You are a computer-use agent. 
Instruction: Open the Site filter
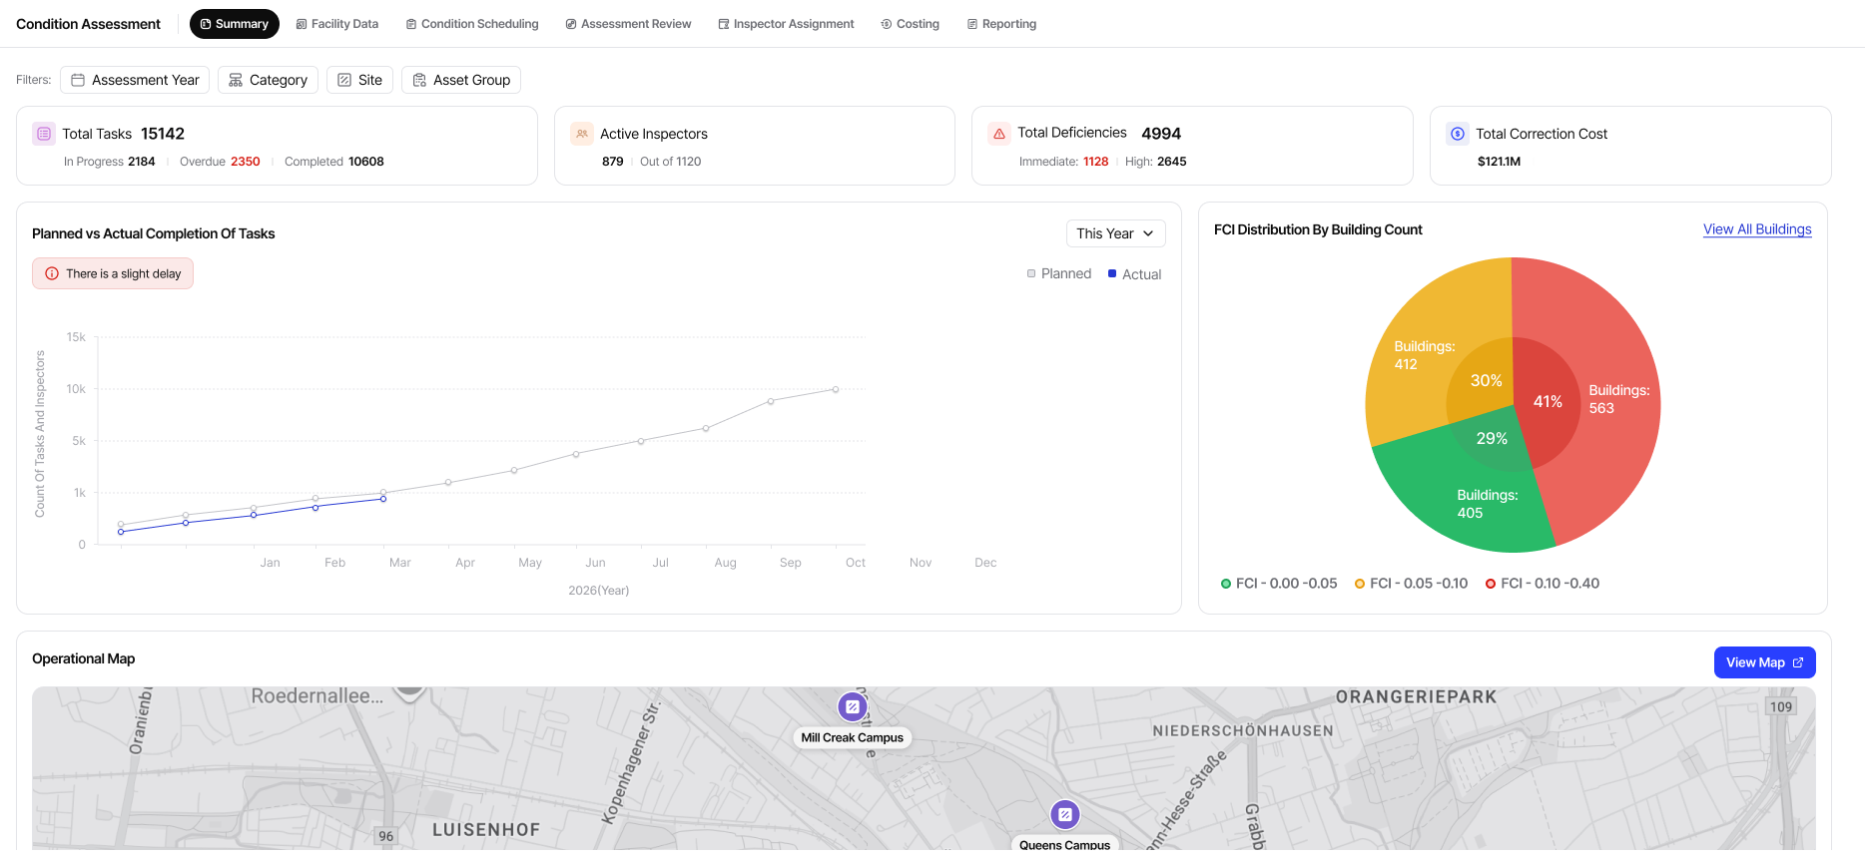(x=359, y=80)
